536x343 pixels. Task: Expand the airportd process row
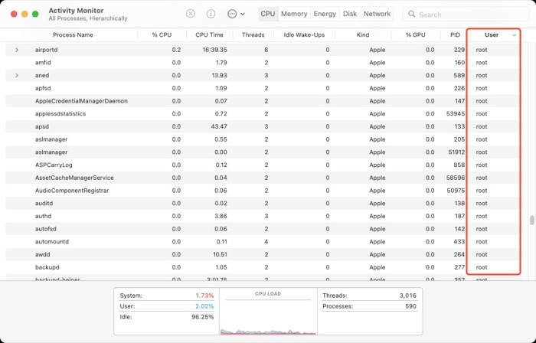point(17,50)
